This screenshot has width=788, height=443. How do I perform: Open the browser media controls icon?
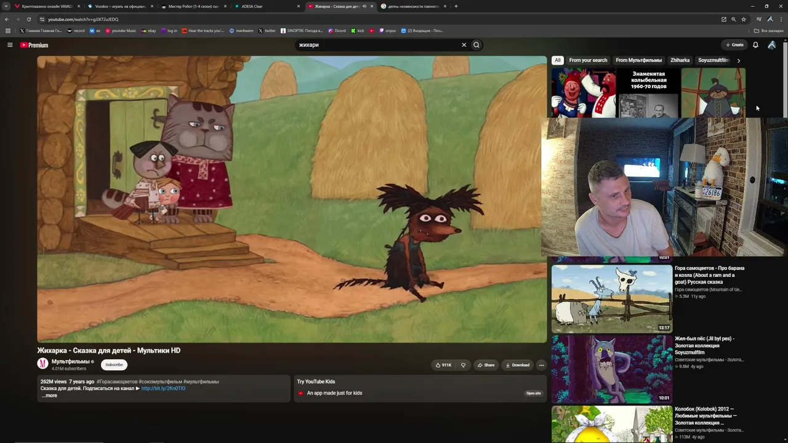coord(759,19)
